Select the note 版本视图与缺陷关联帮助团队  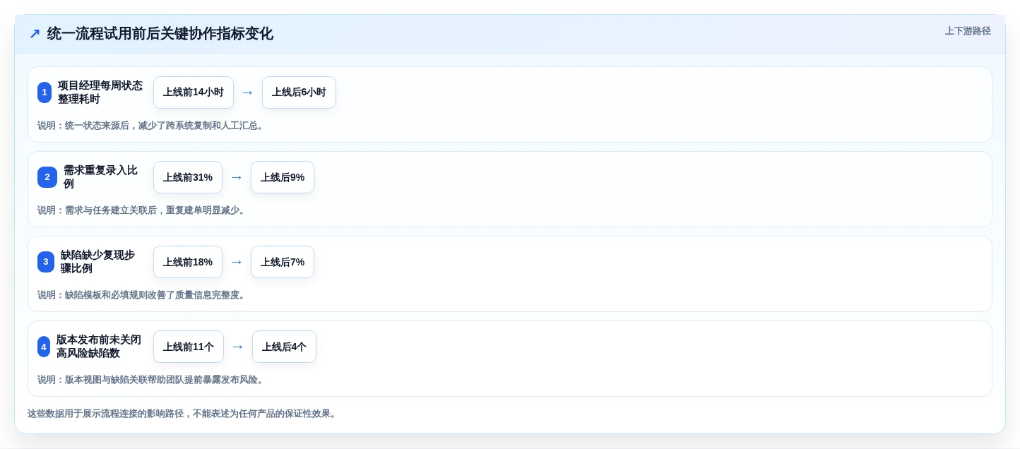[152, 380]
